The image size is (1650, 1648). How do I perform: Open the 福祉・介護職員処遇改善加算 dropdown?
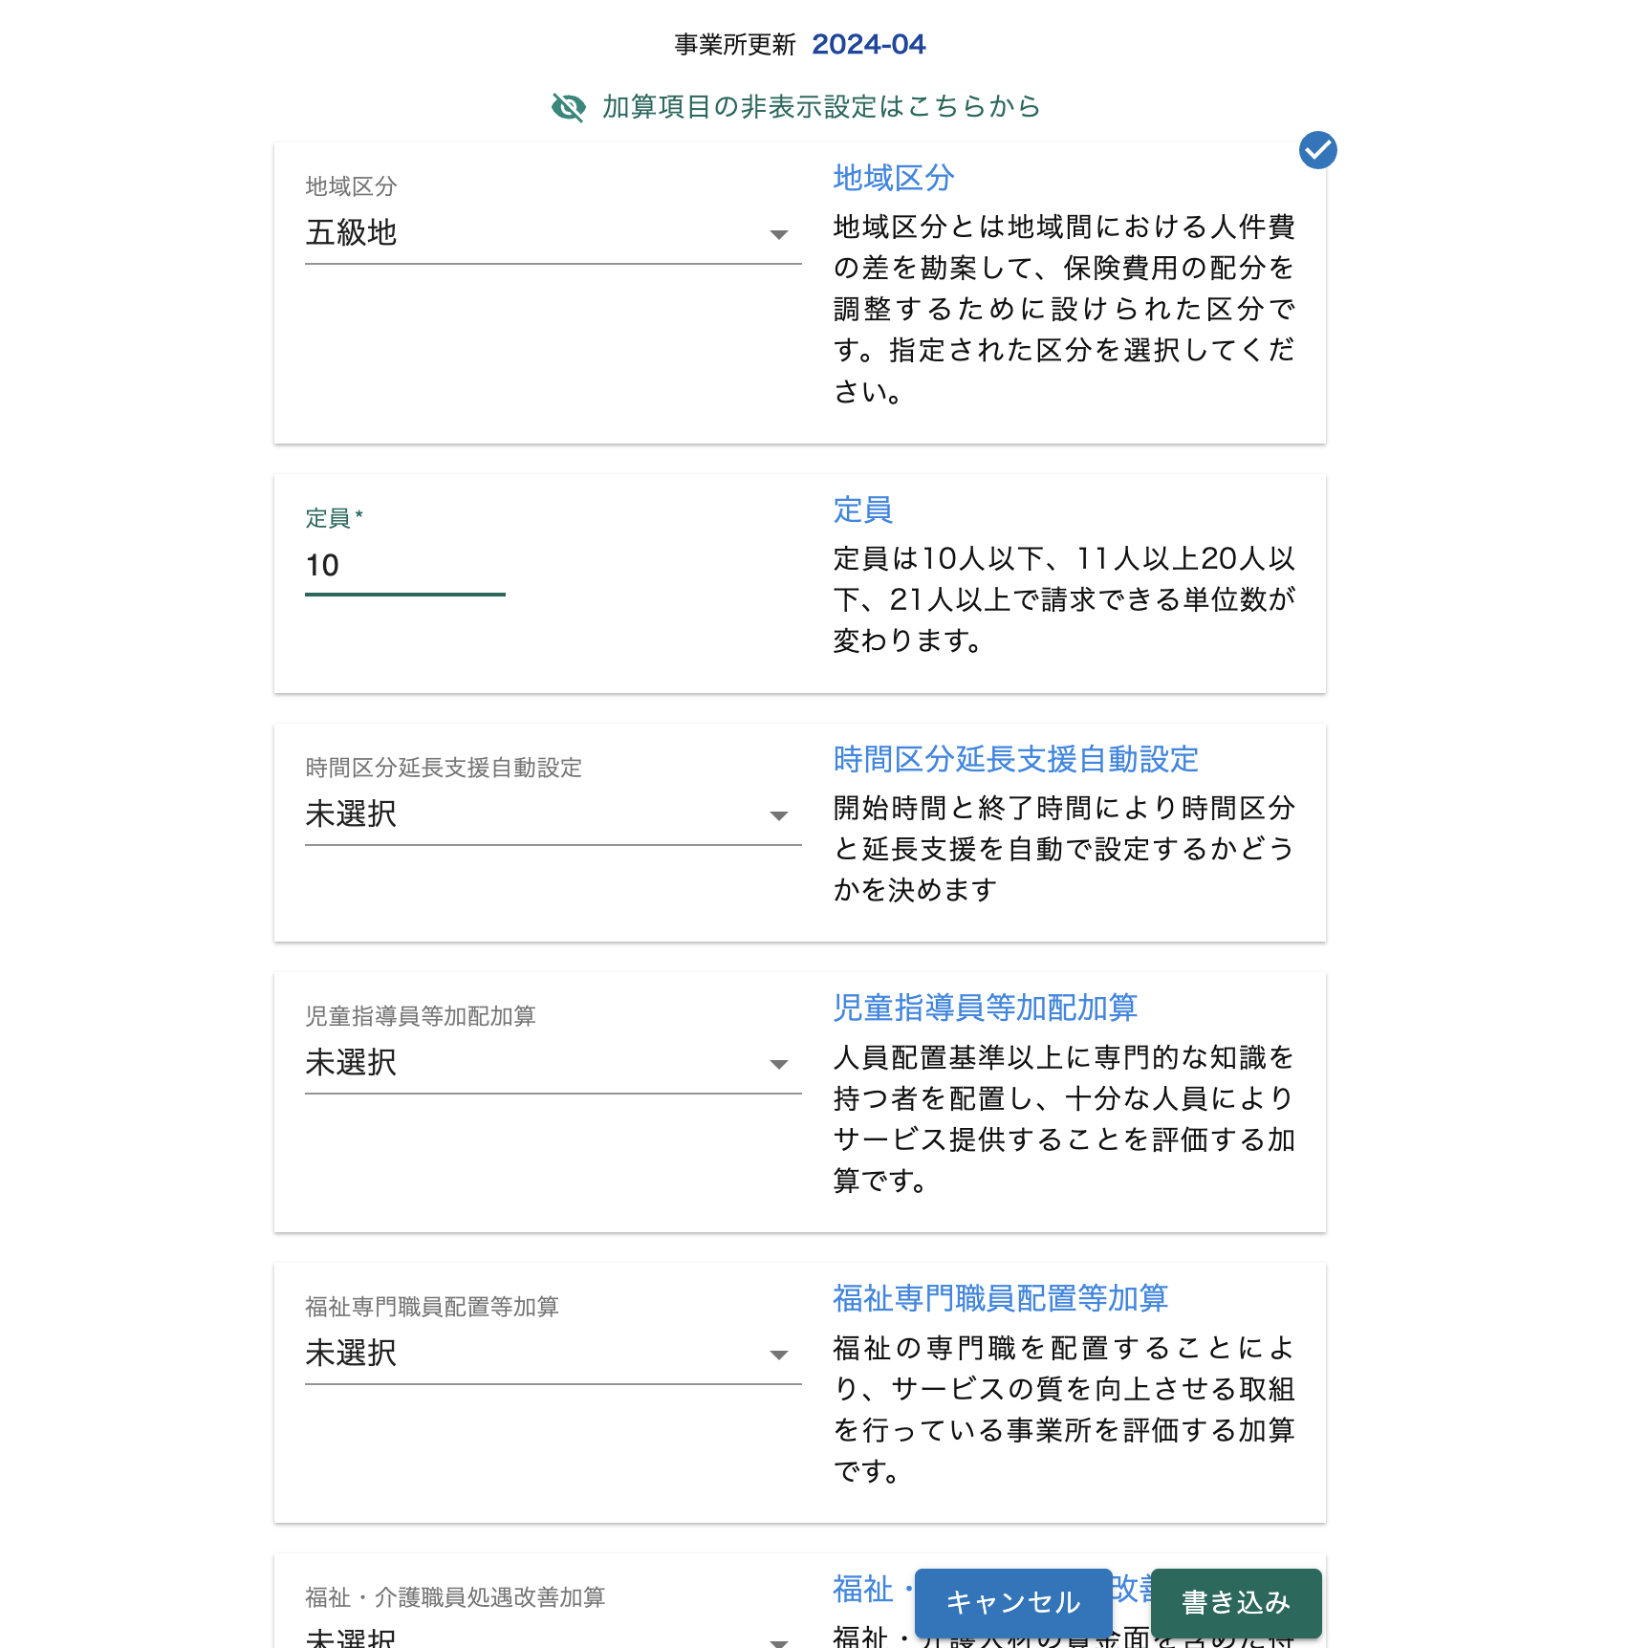tap(535, 1636)
